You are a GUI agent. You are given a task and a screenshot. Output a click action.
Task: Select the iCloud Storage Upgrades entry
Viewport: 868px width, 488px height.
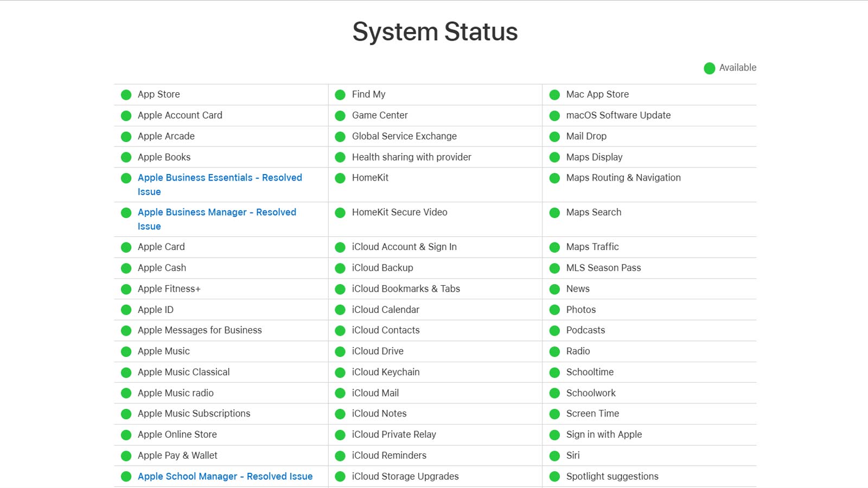click(405, 476)
